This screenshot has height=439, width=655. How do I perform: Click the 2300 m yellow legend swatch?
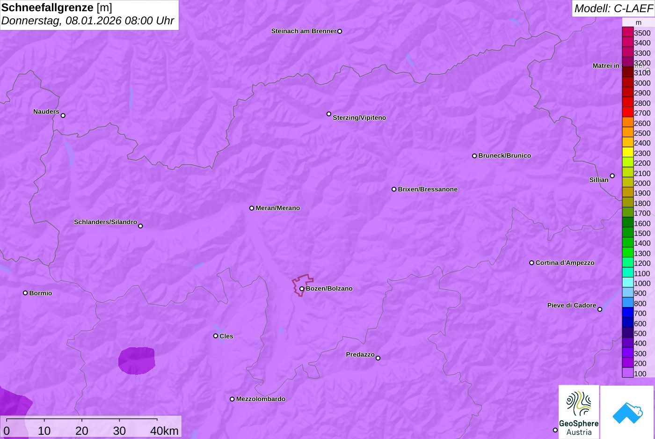click(628, 153)
